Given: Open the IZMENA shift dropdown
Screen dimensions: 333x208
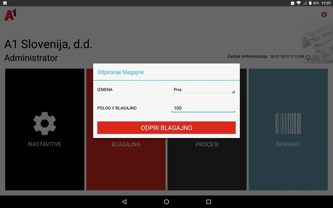Looking at the screenshot, I should coord(203,90).
